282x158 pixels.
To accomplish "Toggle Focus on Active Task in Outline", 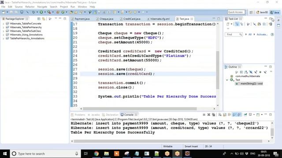I will pos(237,72).
